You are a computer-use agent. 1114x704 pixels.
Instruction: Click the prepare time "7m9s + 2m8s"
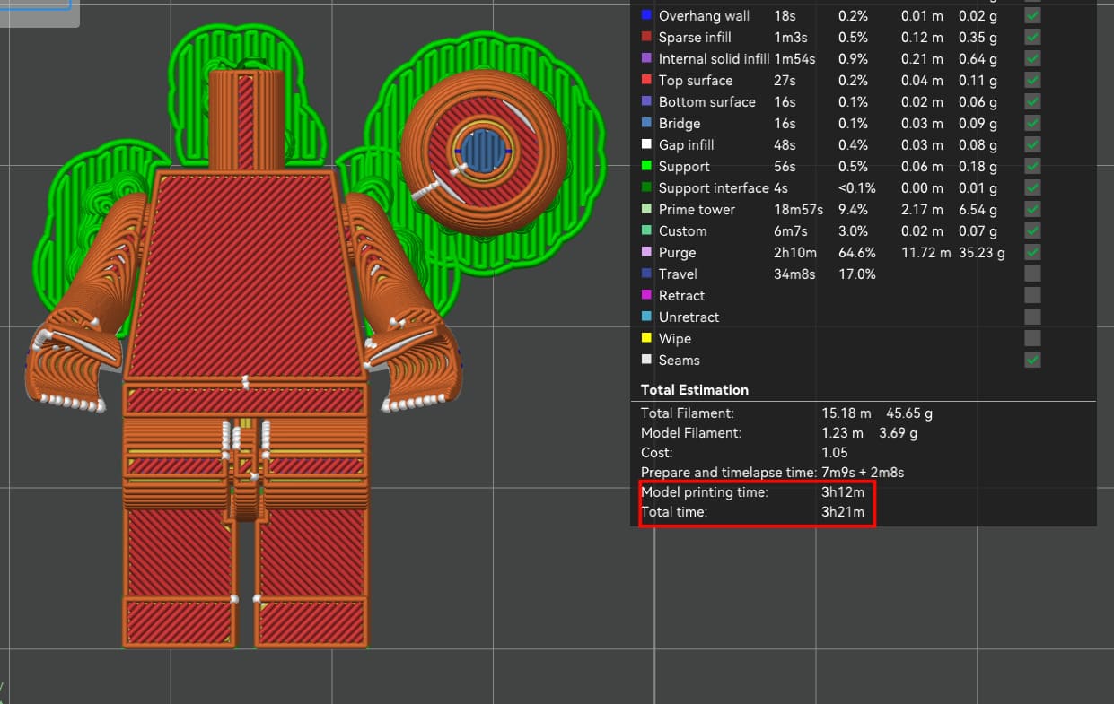(863, 472)
